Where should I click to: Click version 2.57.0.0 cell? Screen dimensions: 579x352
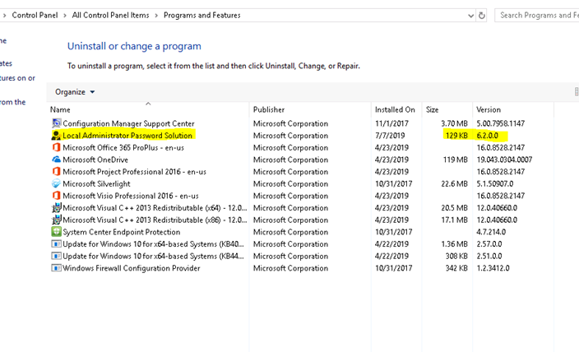click(489, 244)
